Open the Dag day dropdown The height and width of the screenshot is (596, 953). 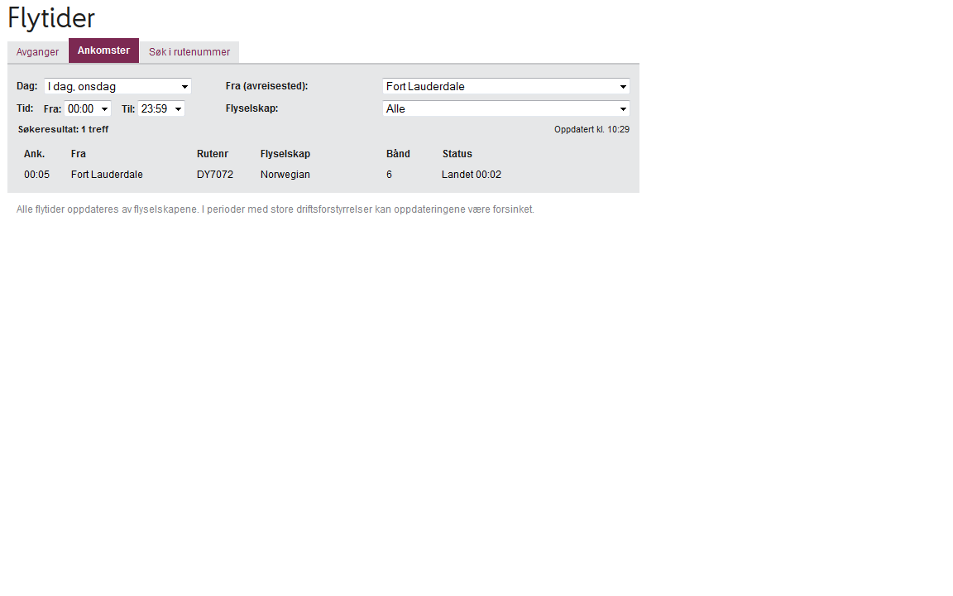tap(117, 86)
